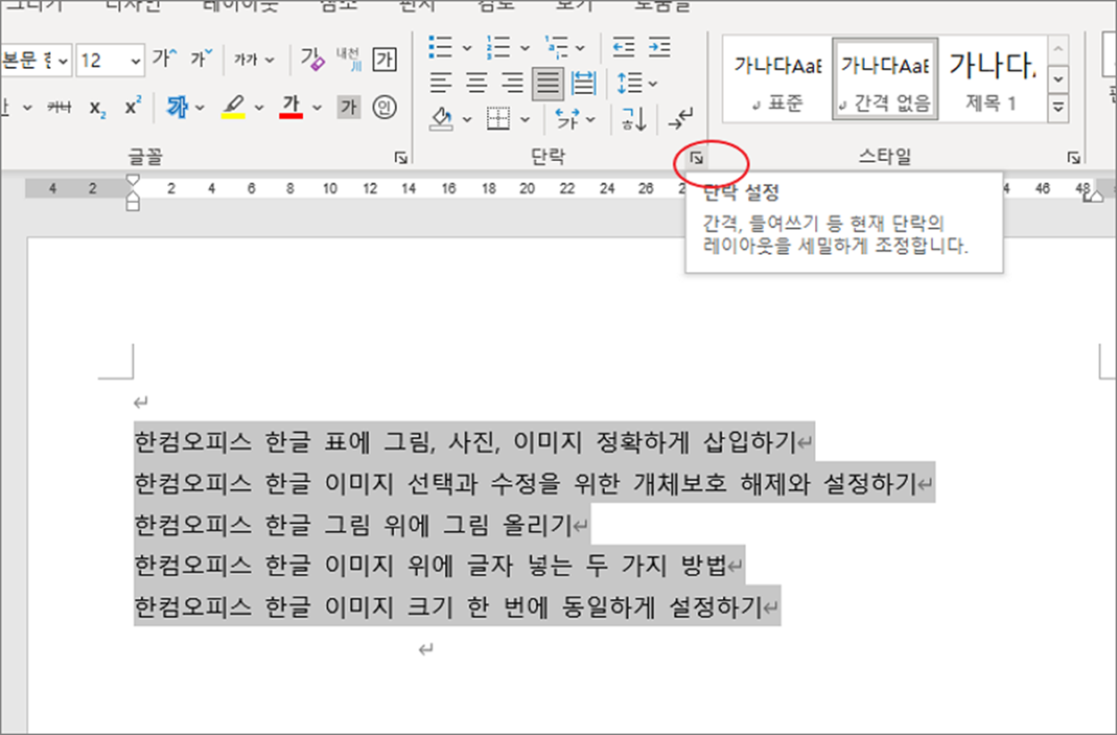1117x735 pixels.
Task: Expand the highlight color dropdown arrow
Action: pyautogui.click(x=258, y=107)
